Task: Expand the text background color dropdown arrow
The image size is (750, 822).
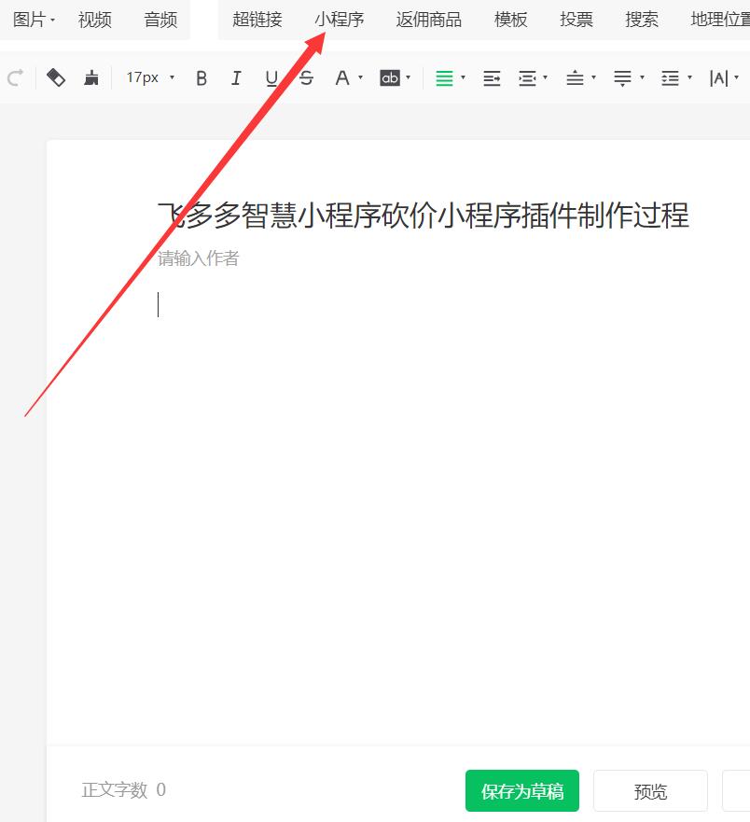Action: [x=409, y=78]
